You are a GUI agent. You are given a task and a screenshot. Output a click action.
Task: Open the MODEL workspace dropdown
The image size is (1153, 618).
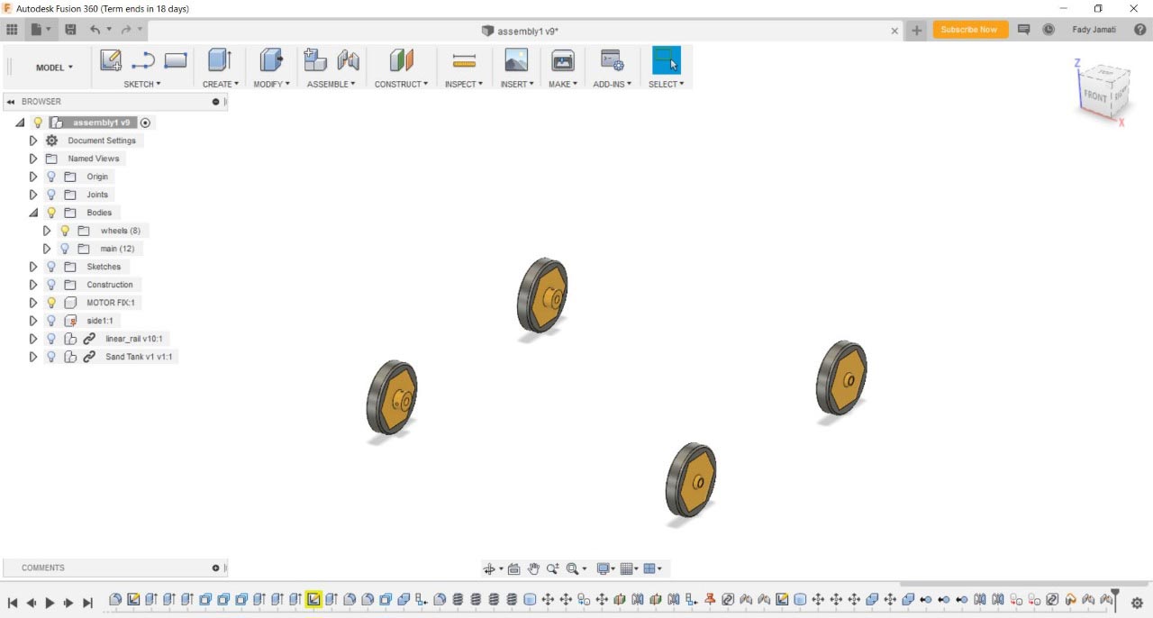52,67
